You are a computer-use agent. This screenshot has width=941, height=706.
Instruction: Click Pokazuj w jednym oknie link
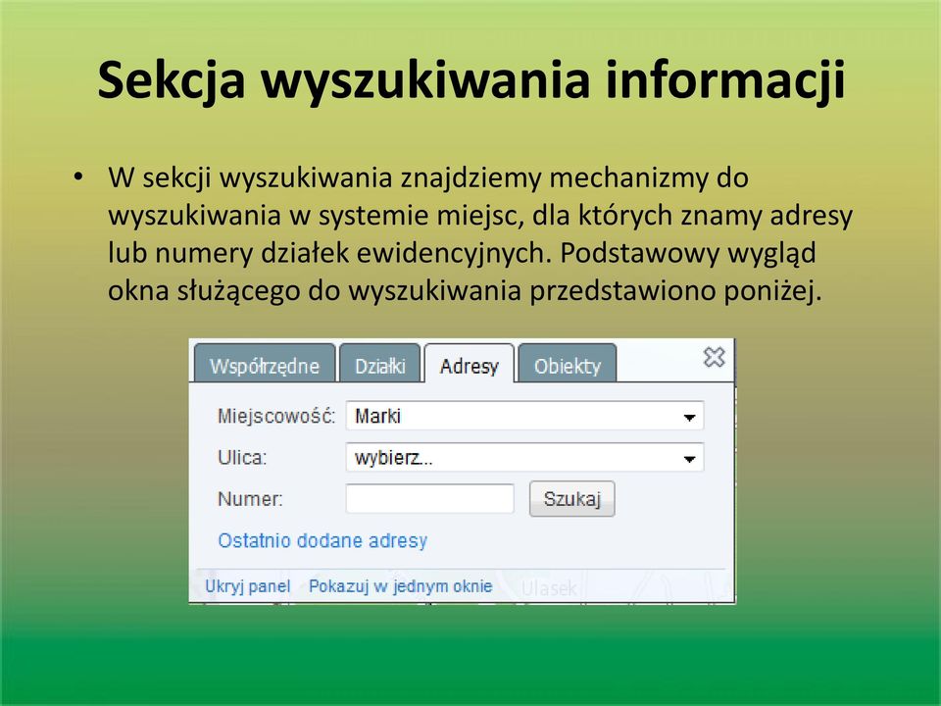pyautogui.click(x=400, y=586)
